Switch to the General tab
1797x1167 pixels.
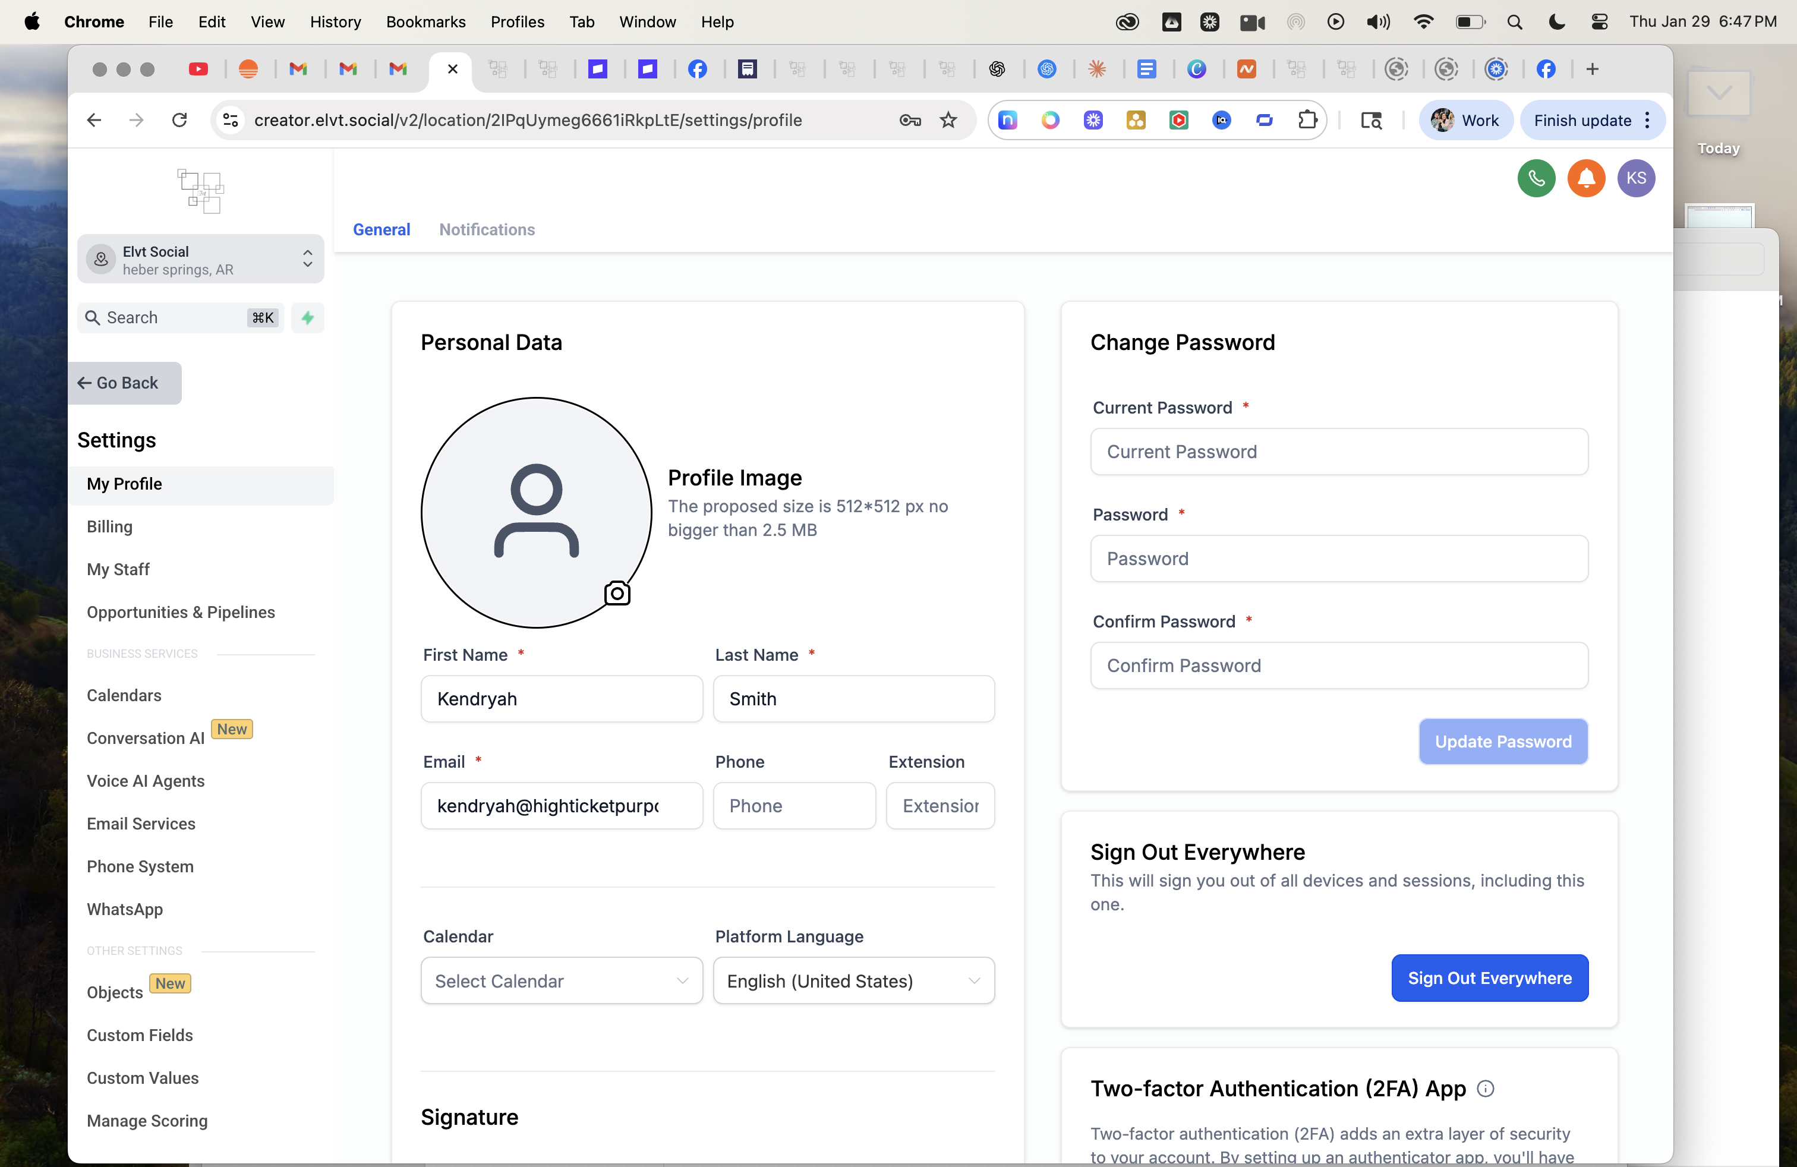point(382,229)
